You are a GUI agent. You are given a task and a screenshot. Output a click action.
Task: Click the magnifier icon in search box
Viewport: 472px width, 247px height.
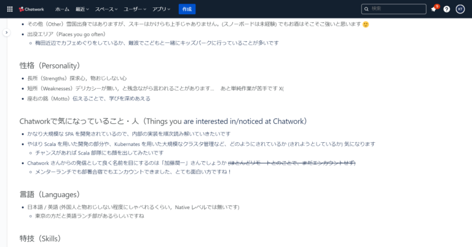pyautogui.click(x=366, y=9)
